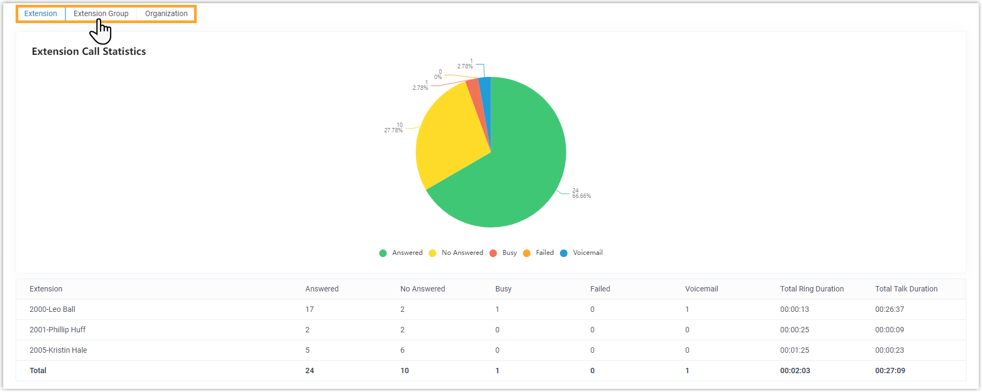The height and width of the screenshot is (392, 982).
Task: Click the Total Talk Duration column header
Action: pos(906,289)
